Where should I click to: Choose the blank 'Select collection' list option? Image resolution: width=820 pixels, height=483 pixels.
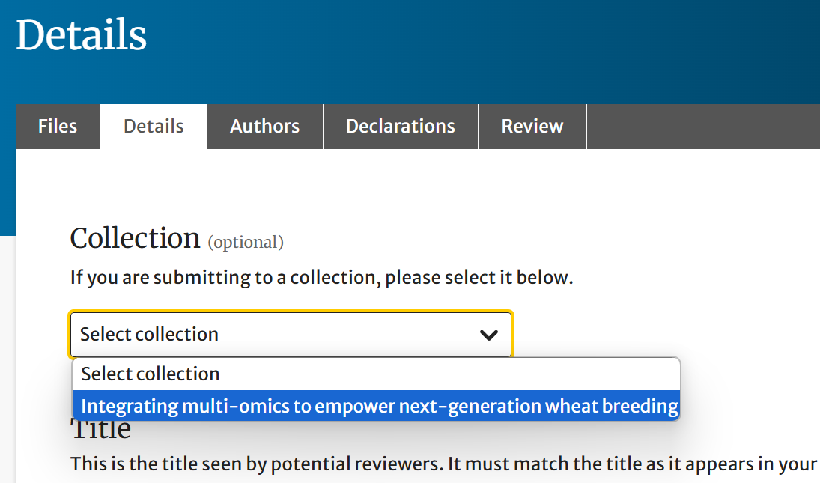151,374
